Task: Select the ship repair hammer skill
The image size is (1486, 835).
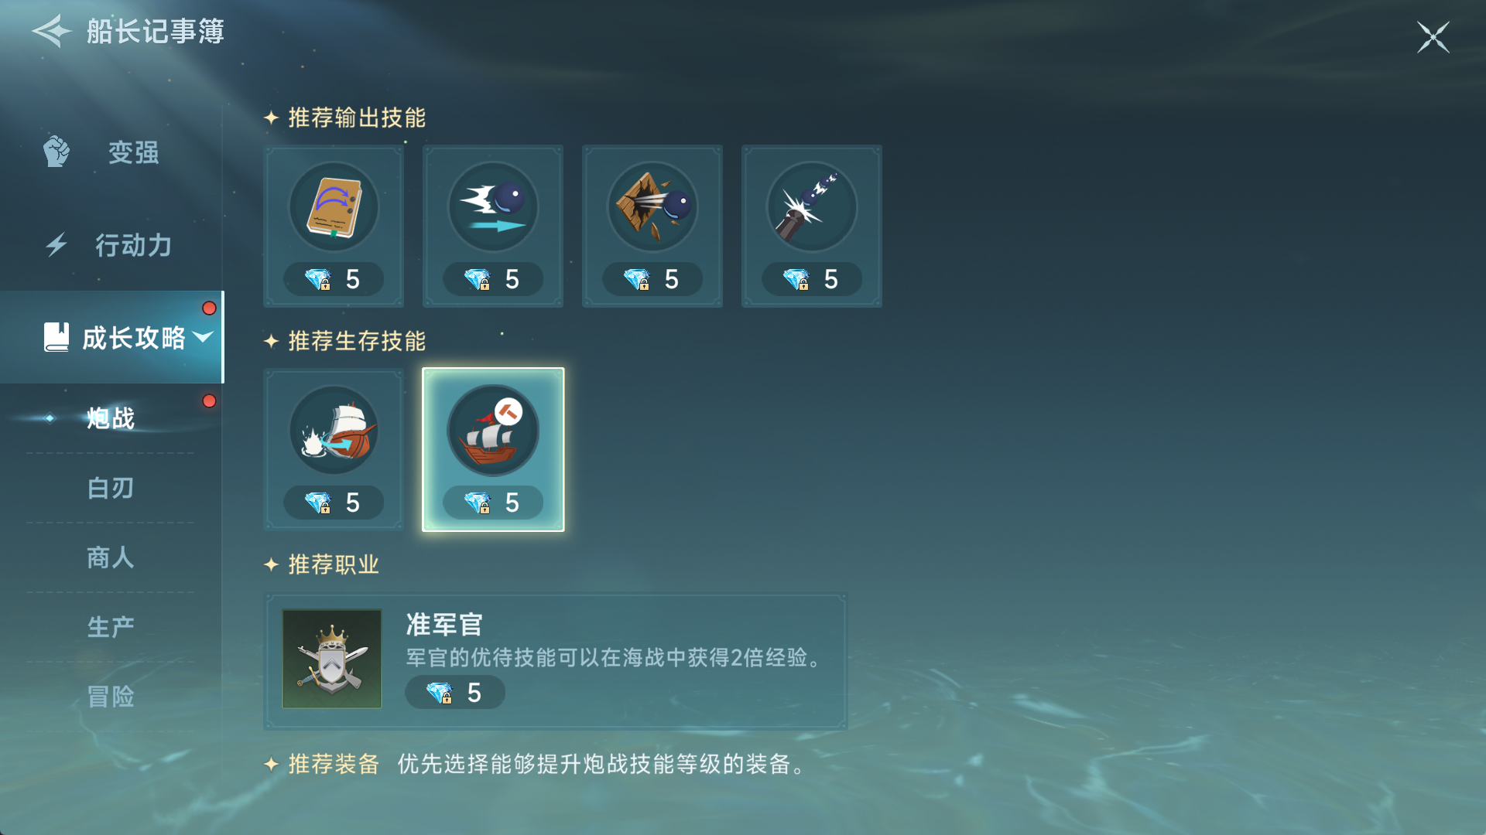Action: pyautogui.click(x=493, y=430)
